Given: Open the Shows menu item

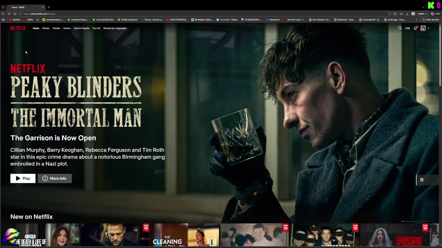Looking at the screenshot, I should (46, 28).
